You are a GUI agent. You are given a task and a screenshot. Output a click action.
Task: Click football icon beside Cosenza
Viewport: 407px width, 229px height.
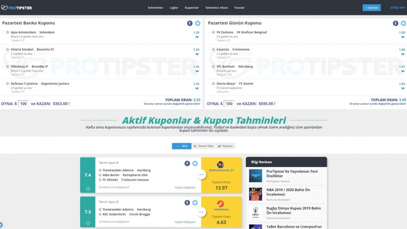213,49
